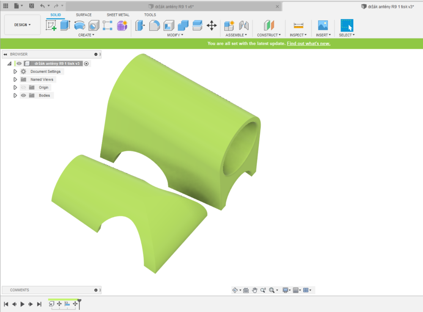Open the MODIFY menu
423x312 pixels.
(175, 35)
